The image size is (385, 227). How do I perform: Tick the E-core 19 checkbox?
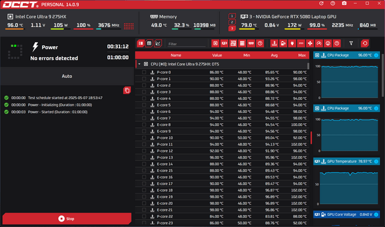144,196
